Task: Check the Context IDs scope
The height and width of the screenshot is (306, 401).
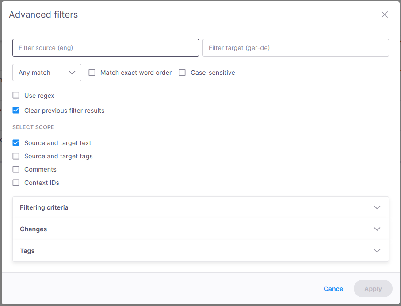Action: click(x=16, y=182)
